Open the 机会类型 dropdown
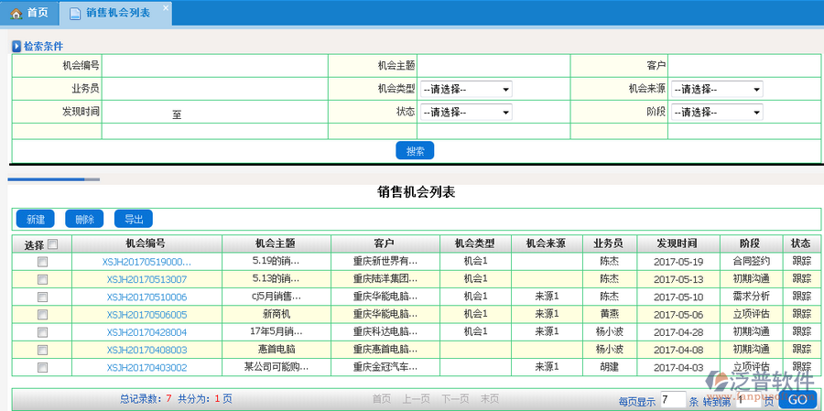The image size is (824, 411). [x=465, y=90]
